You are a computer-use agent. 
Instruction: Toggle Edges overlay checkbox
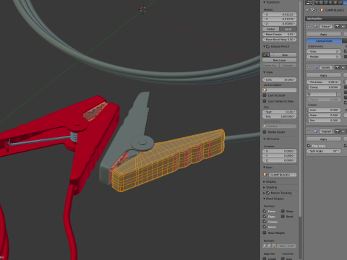(x=265, y=217)
